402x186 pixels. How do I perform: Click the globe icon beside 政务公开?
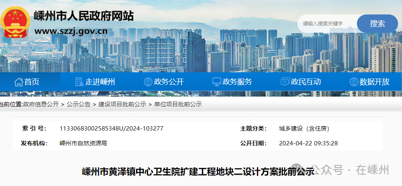click(x=148, y=82)
